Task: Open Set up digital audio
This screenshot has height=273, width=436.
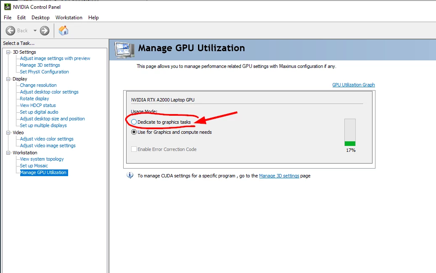Action: 39,112
